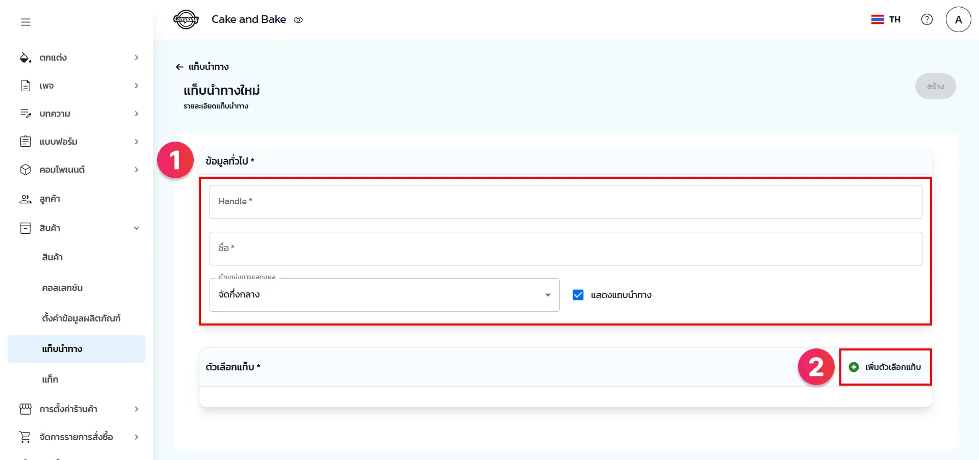
Task: Toggle the แสดงแถบนำทาง checkbox
Action: (x=578, y=295)
